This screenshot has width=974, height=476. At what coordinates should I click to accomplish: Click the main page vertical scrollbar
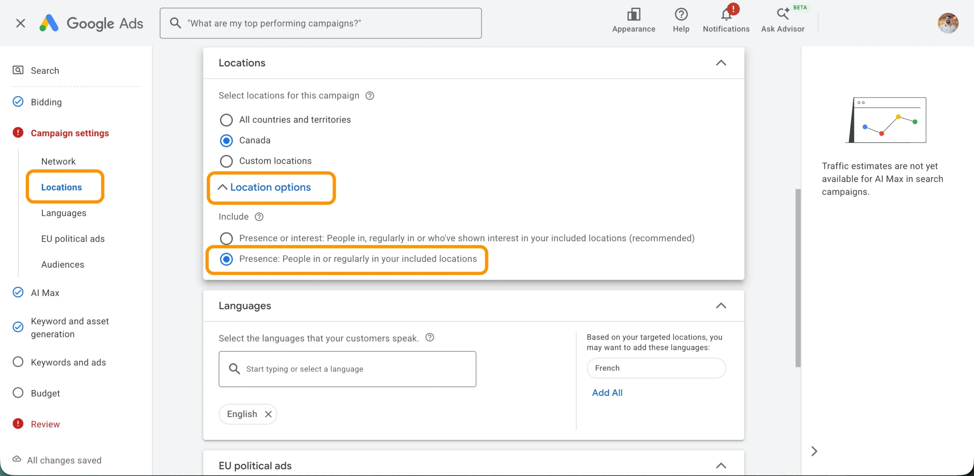point(798,278)
